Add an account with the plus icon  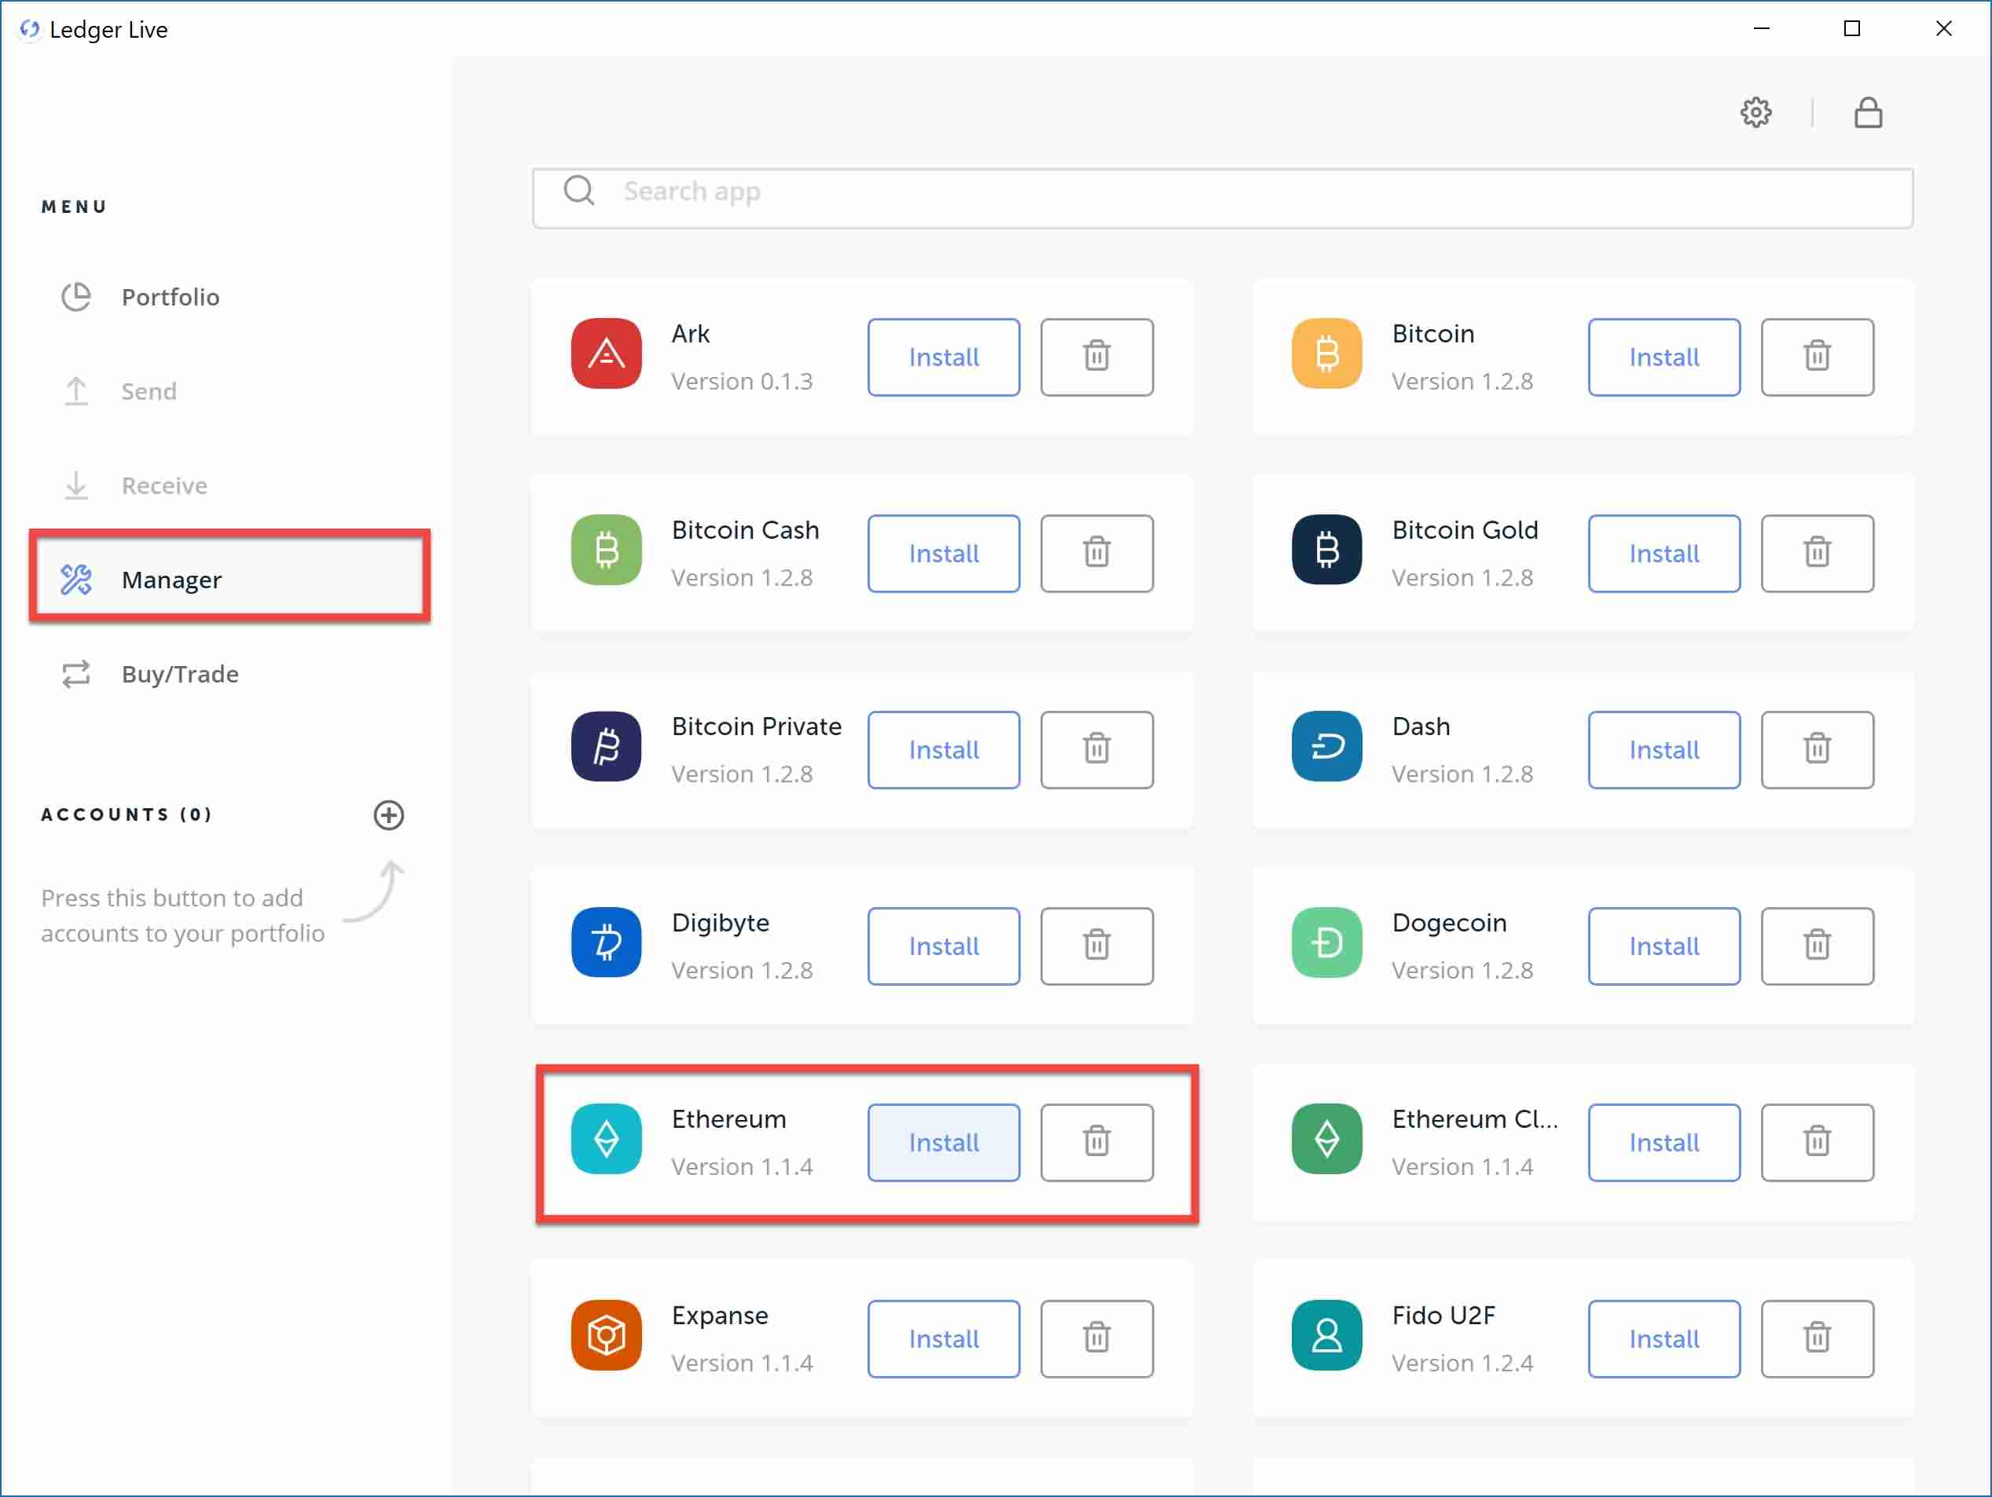pyautogui.click(x=388, y=814)
